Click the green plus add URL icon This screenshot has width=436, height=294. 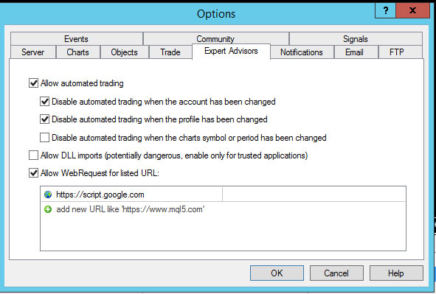(48, 209)
